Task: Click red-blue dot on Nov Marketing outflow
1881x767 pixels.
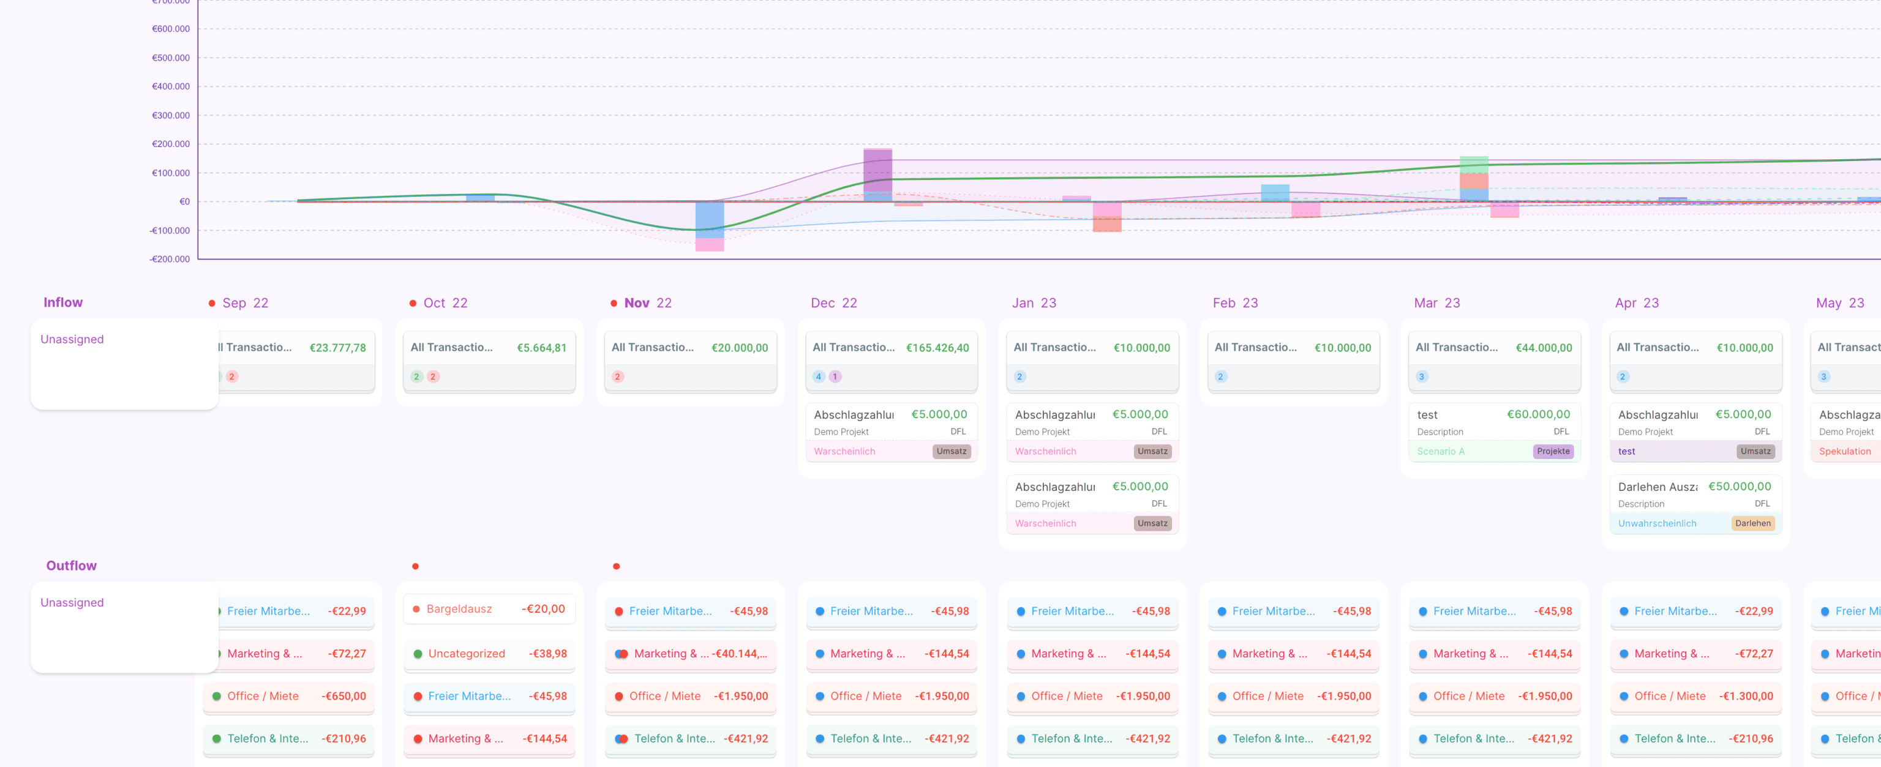Action: pos(621,654)
